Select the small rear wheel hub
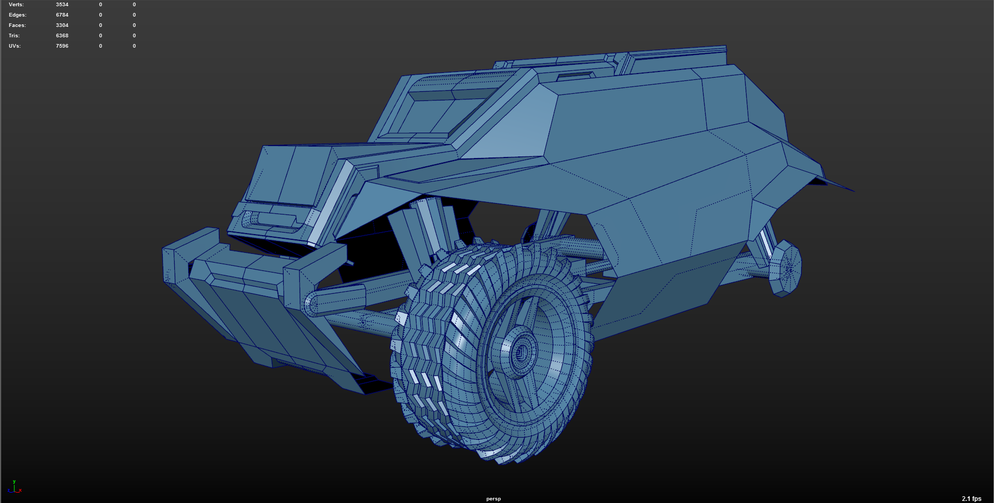The image size is (994, 503). (785, 268)
